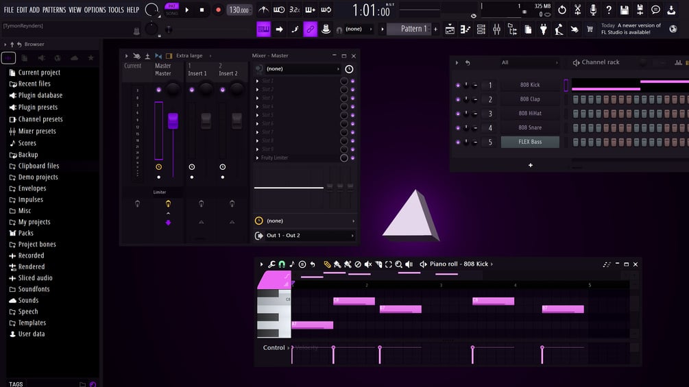The height and width of the screenshot is (387, 689).
Task: Open the plugin picker plug icon
Action: point(544,29)
